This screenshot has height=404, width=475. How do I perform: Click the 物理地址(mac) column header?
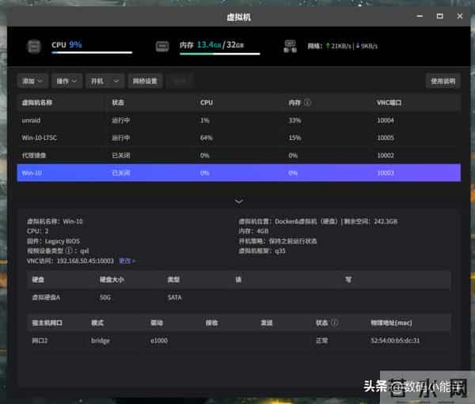click(391, 323)
